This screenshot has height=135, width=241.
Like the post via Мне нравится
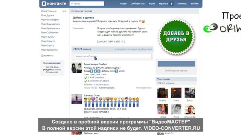(x=143, y=88)
